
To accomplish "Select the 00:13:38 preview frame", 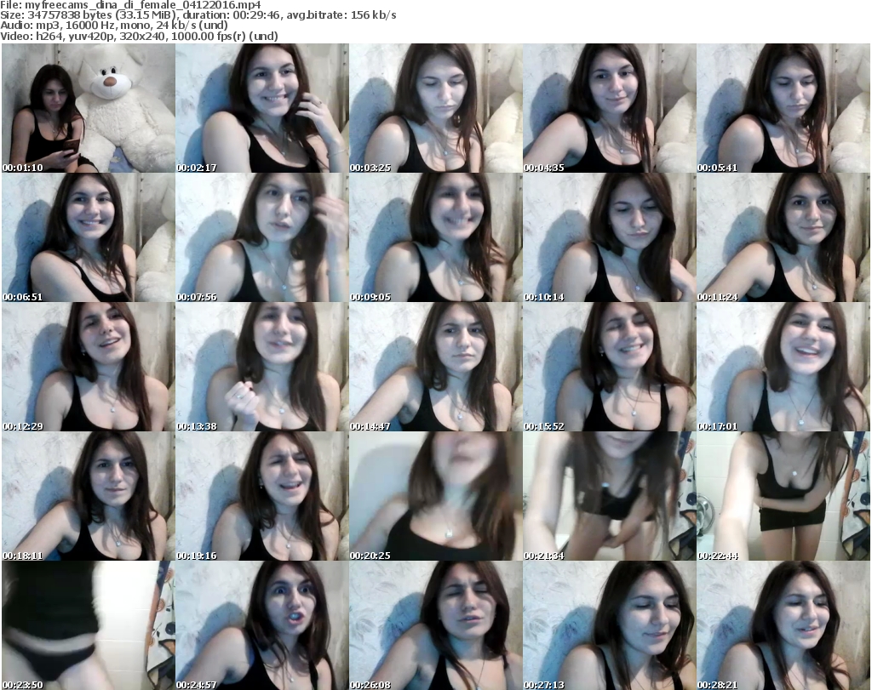I will point(262,367).
